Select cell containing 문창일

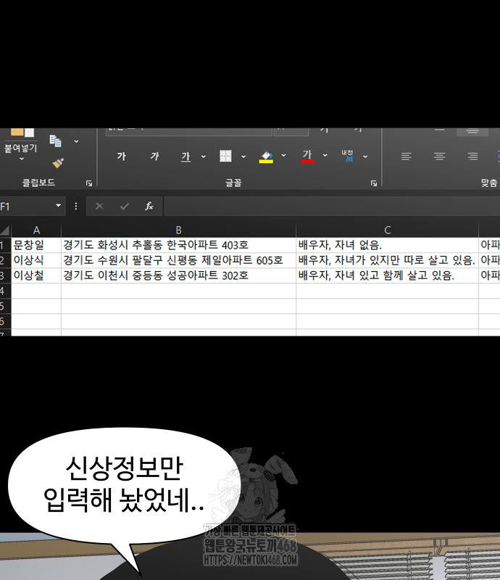pyautogui.click(x=36, y=245)
